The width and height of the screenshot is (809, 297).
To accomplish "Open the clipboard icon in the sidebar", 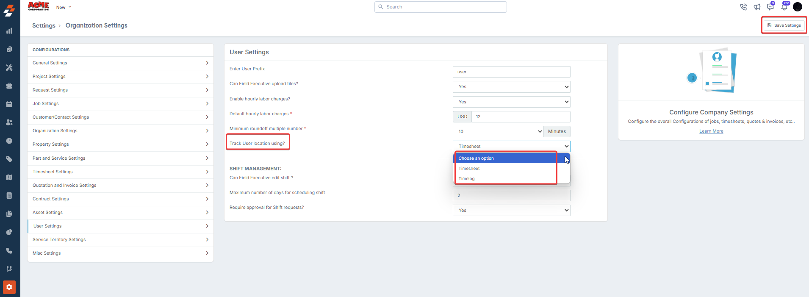I will pos(9,49).
